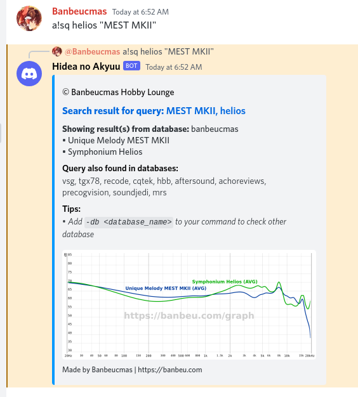
Task: Click the -db <database_name> code snippet
Action: pyautogui.click(x=129, y=222)
